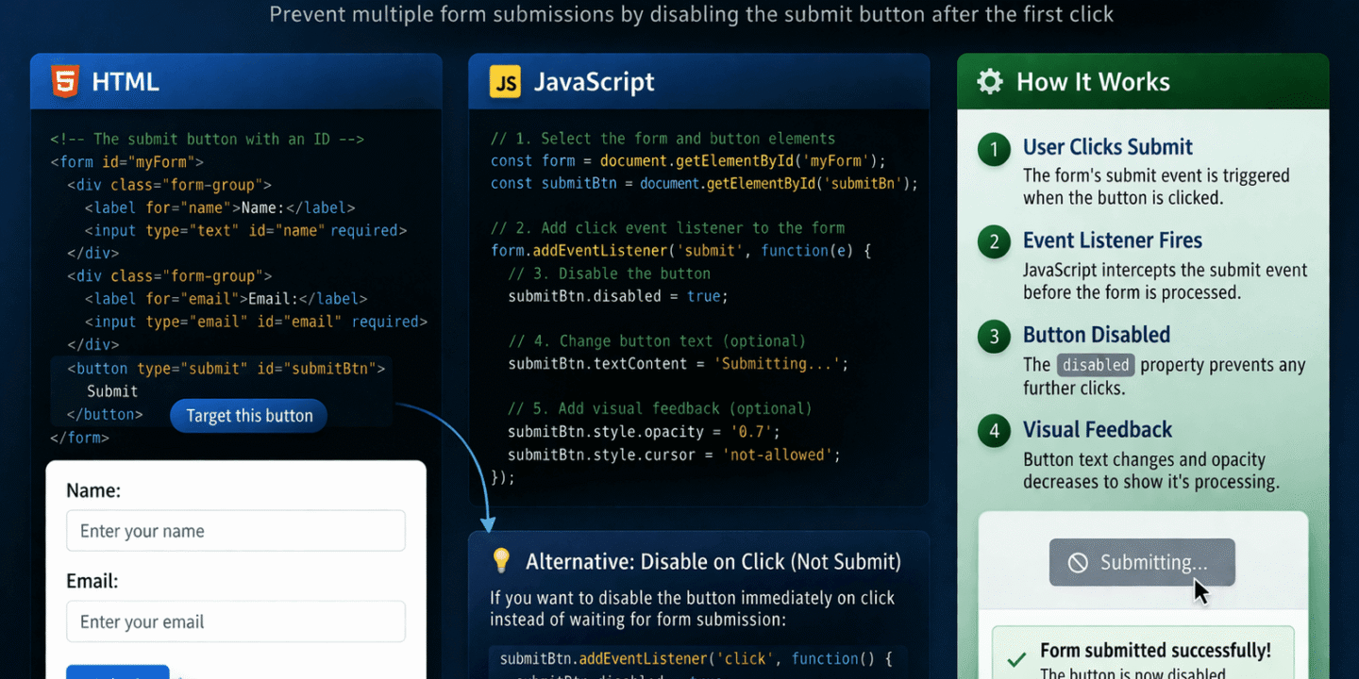Click the Enter your email input field
This screenshot has width=1359, height=679.
pyautogui.click(x=235, y=621)
